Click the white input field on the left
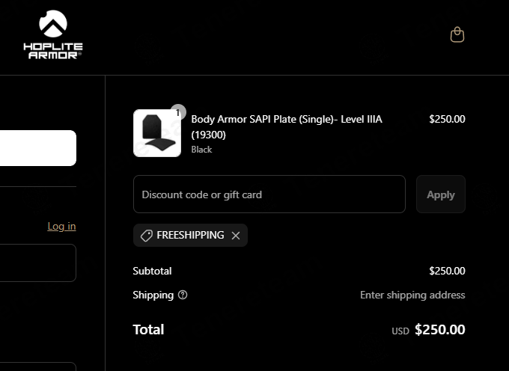Image resolution: width=509 pixels, height=371 pixels. (x=37, y=148)
